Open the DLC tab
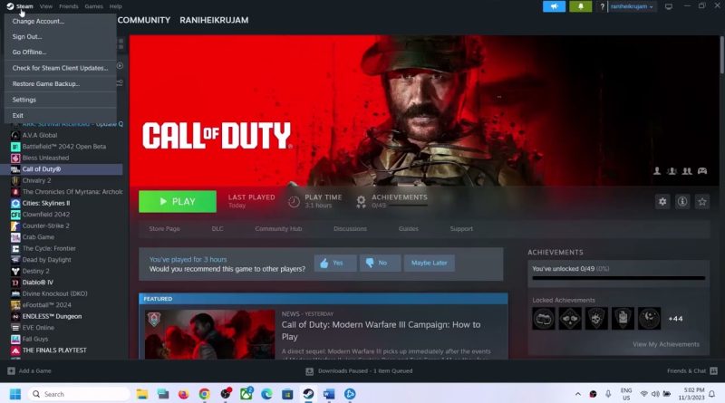 tap(217, 229)
